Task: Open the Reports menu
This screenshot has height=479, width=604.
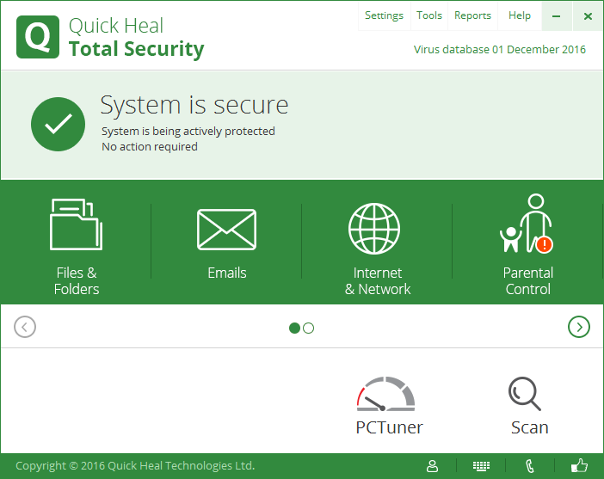Action: click(472, 15)
